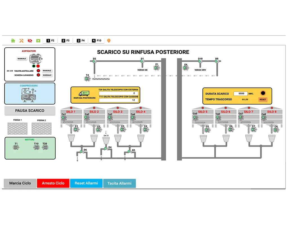Viewport: 288px width, 225px height.
Task: Switch to the F10 page tab
Action: (x=96, y=40)
